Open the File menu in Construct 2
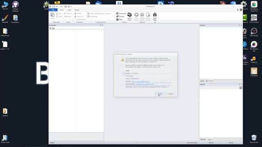 pyautogui.click(x=53, y=10)
